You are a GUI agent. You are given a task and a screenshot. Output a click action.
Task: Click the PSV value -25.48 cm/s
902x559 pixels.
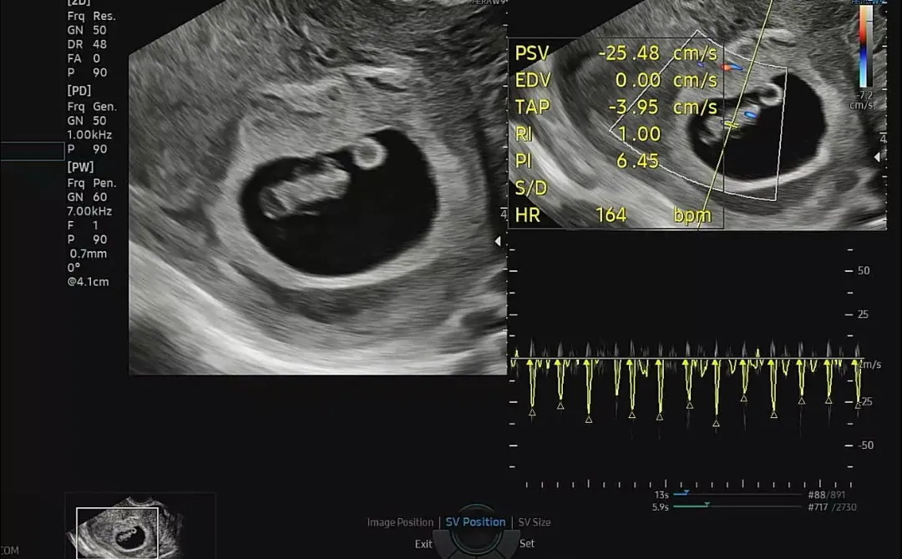pyautogui.click(x=657, y=53)
